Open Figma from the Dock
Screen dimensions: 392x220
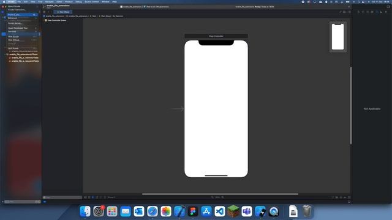coord(193,211)
